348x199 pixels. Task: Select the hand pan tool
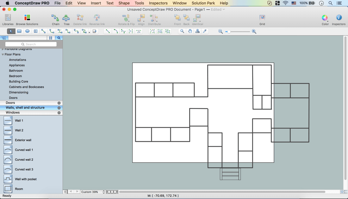coord(190,31)
